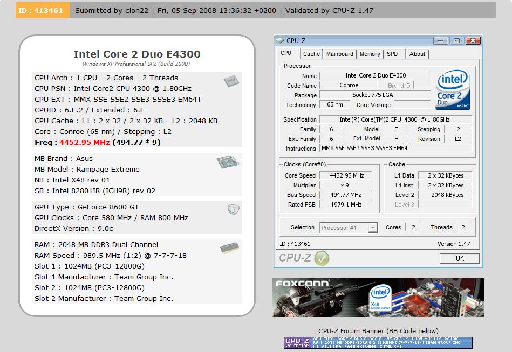Click the Version 1.47 label in CPU-Z
512x352 pixels.
coord(454,244)
